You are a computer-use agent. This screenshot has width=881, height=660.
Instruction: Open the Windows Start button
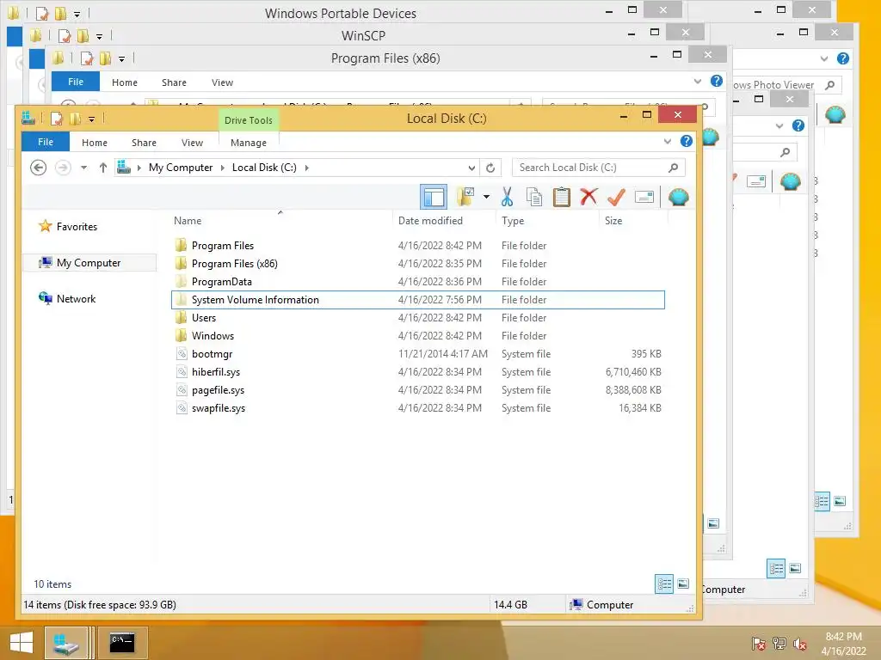click(x=22, y=643)
